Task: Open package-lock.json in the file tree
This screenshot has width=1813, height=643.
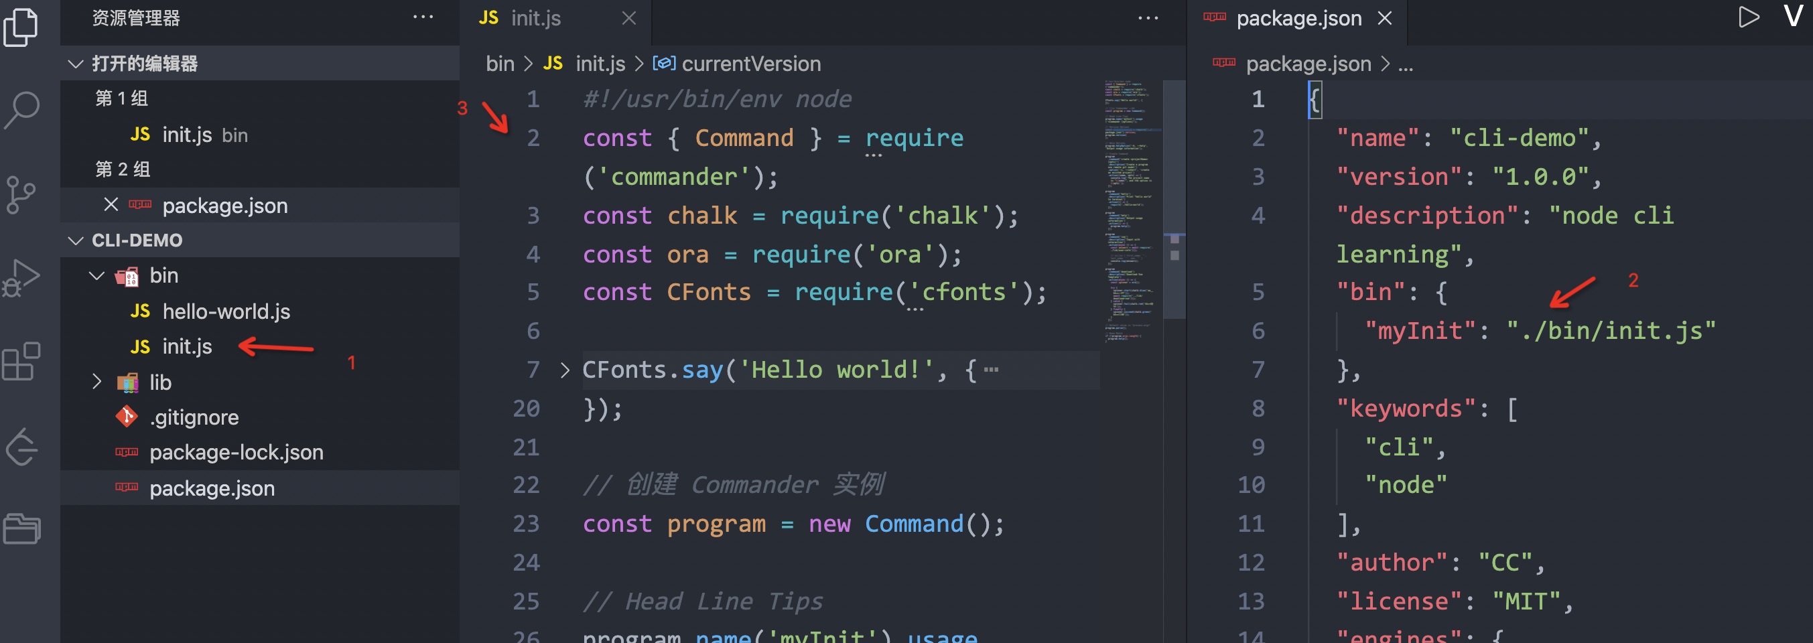Action: pos(236,452)
